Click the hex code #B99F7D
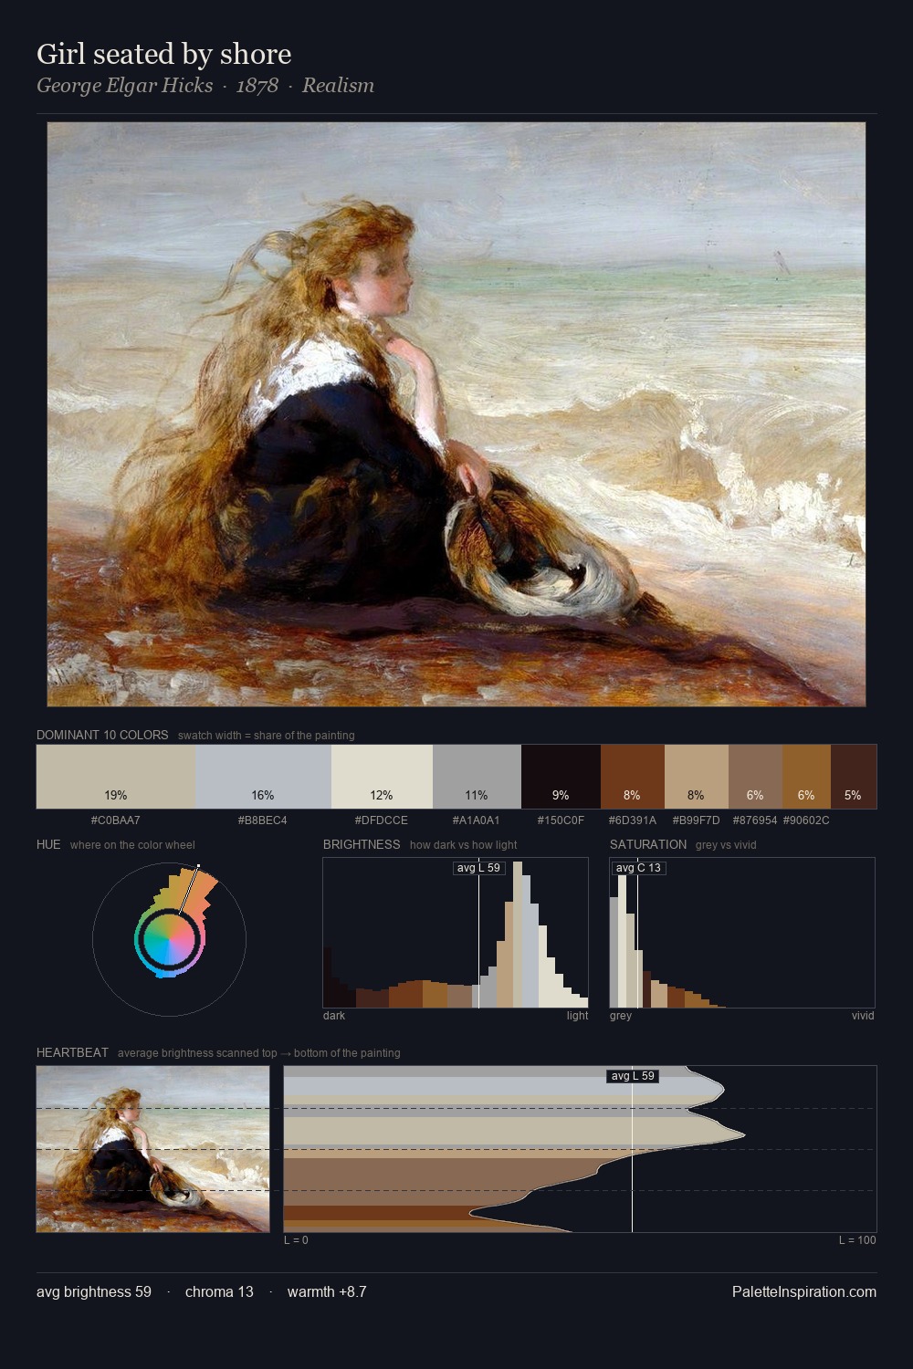 coord(696,820)
